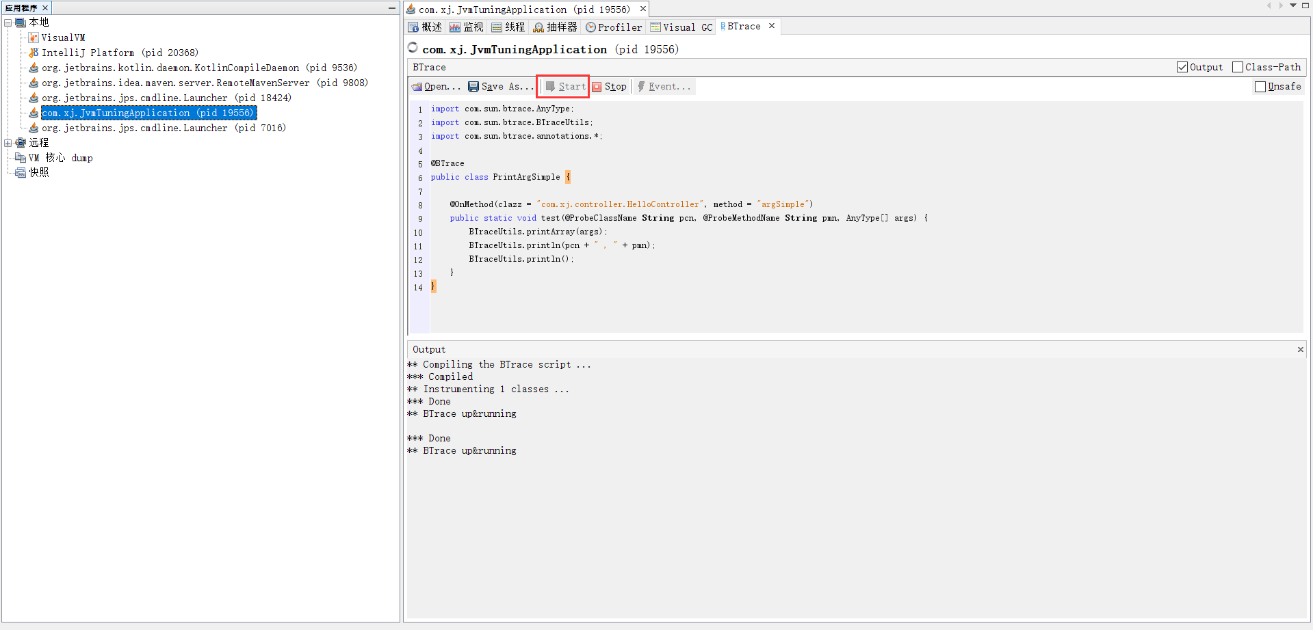The height and width of the screenshot is (630, 1313).
Task: Click the Open folder icon
Action: pyautogui.click(x=417, y=87)
